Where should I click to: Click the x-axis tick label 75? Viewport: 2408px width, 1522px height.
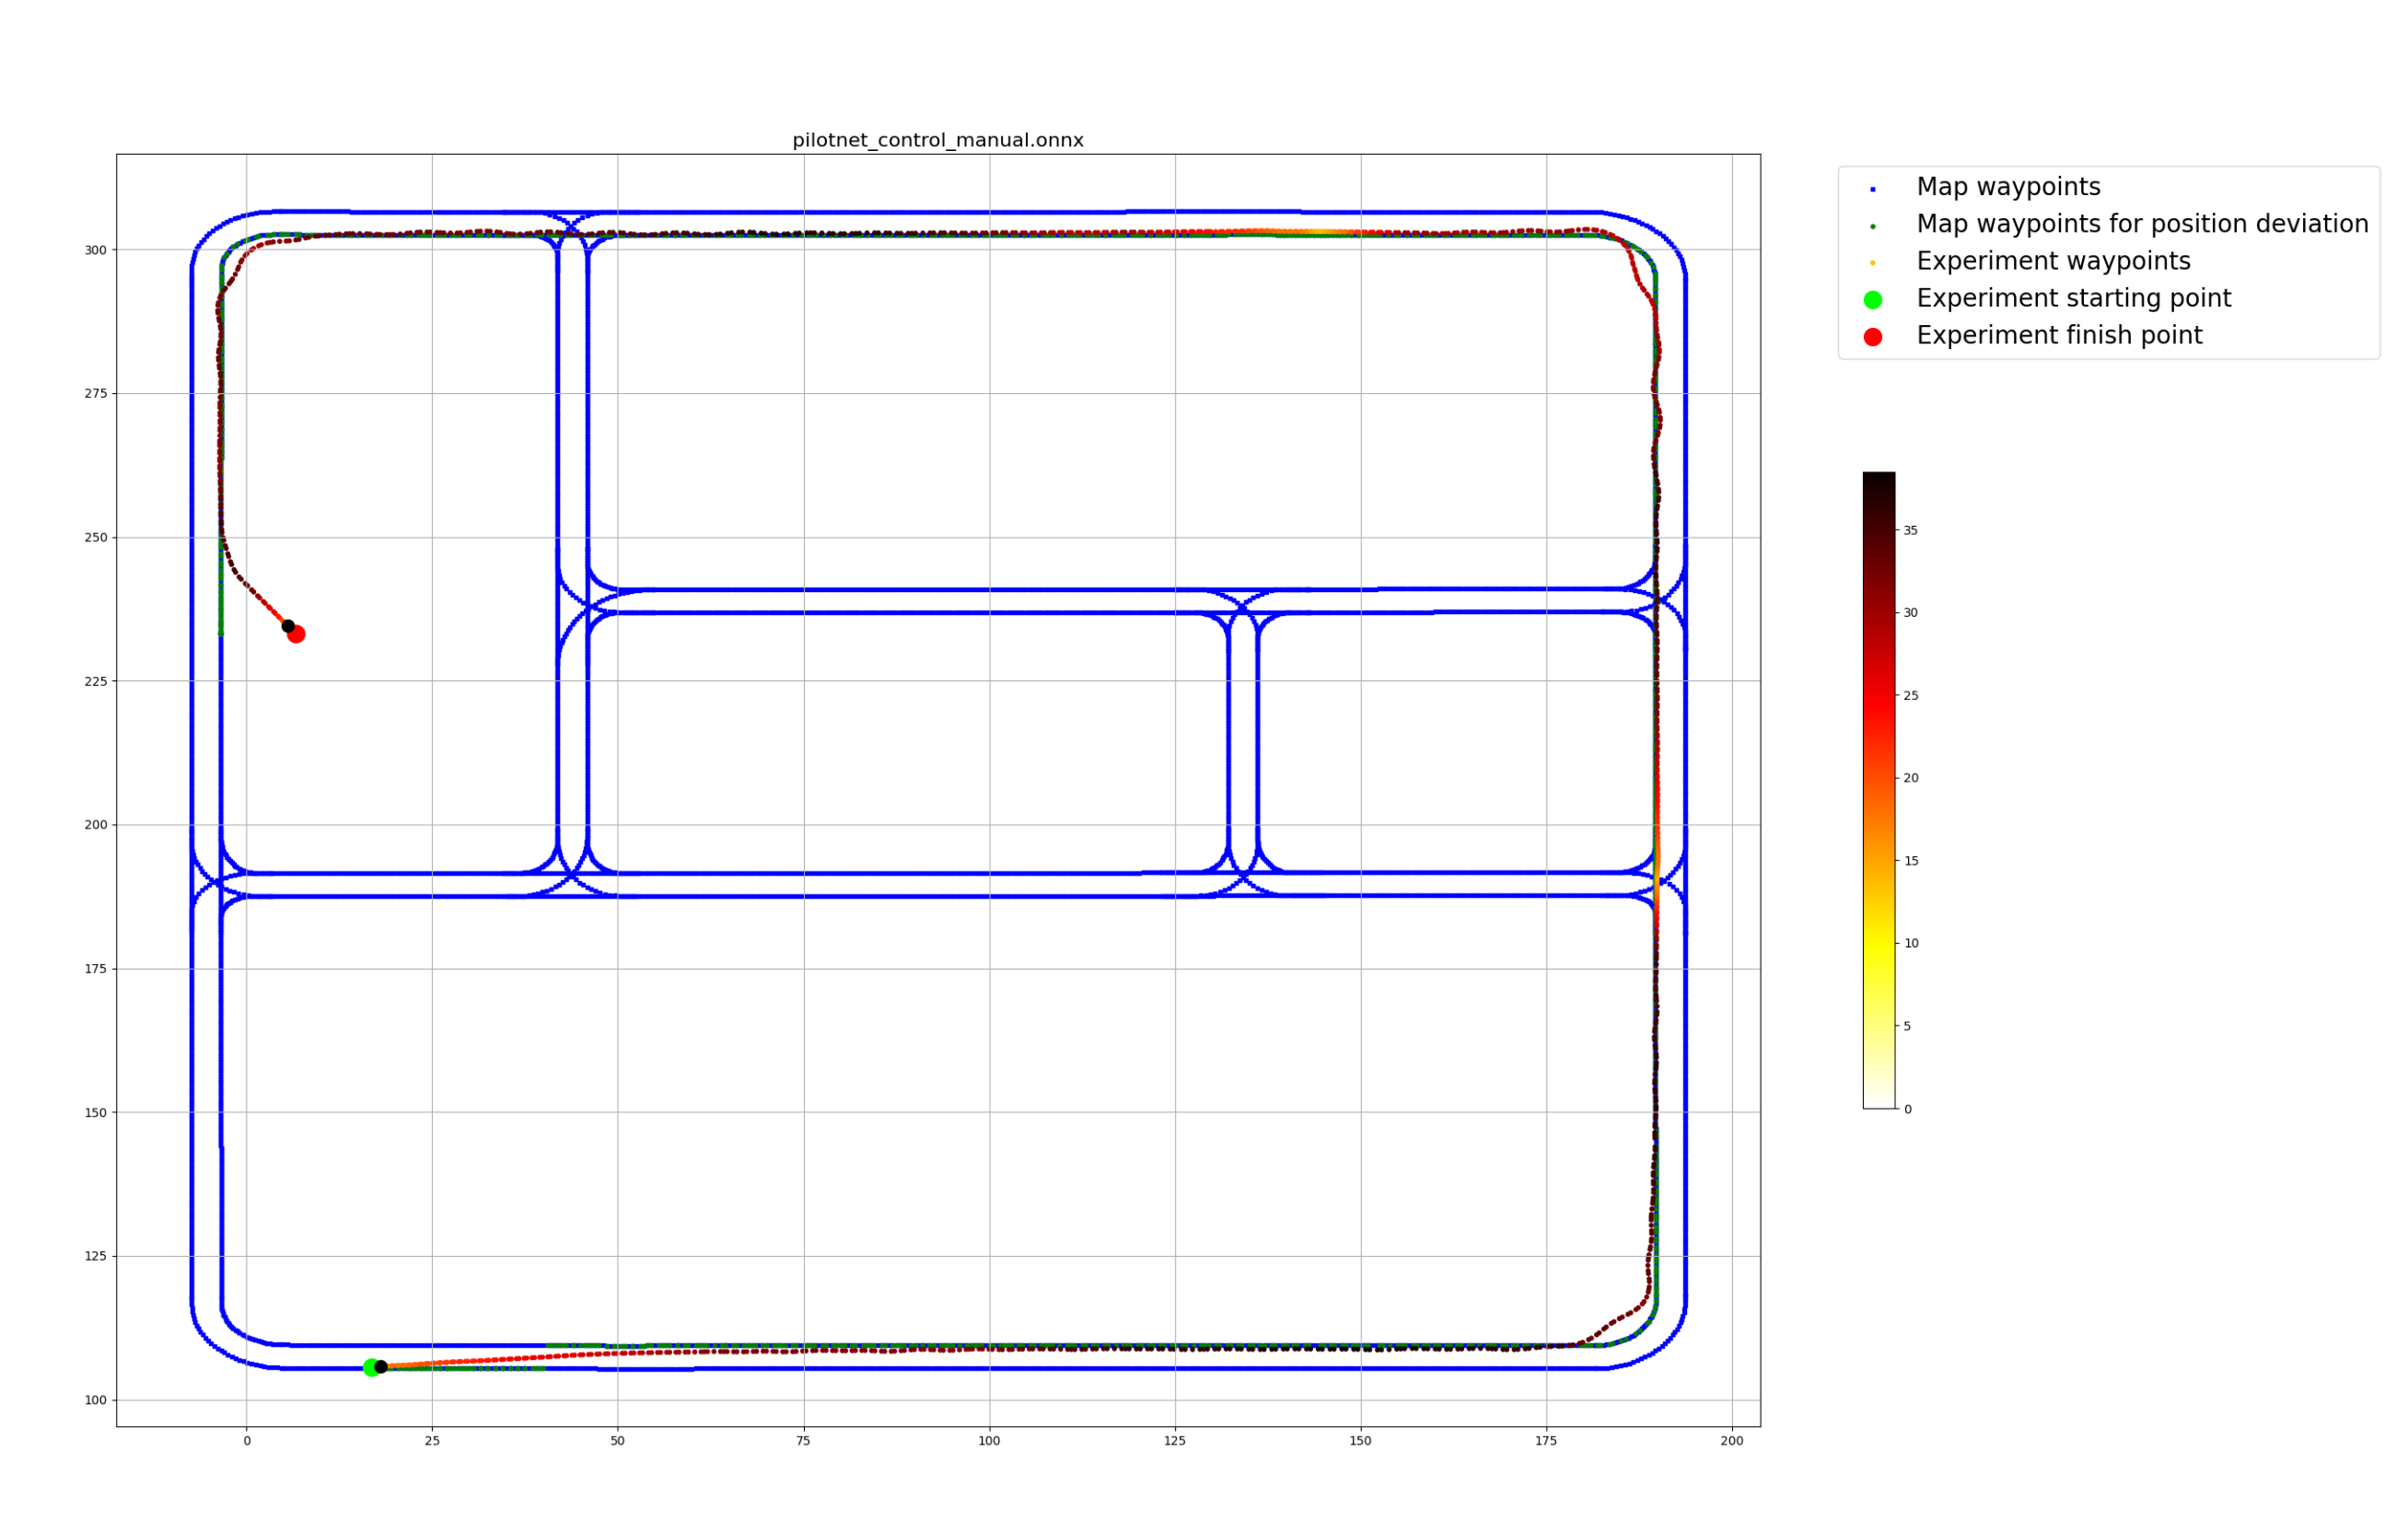[803, 1441]
